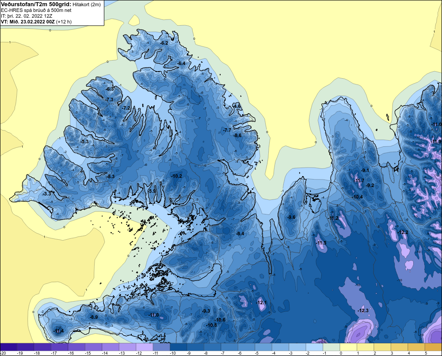The width and height of the screenshot is (442, 356).
Task: Pick the legend swatch between -10 and -9
Action: coord(179,347)
